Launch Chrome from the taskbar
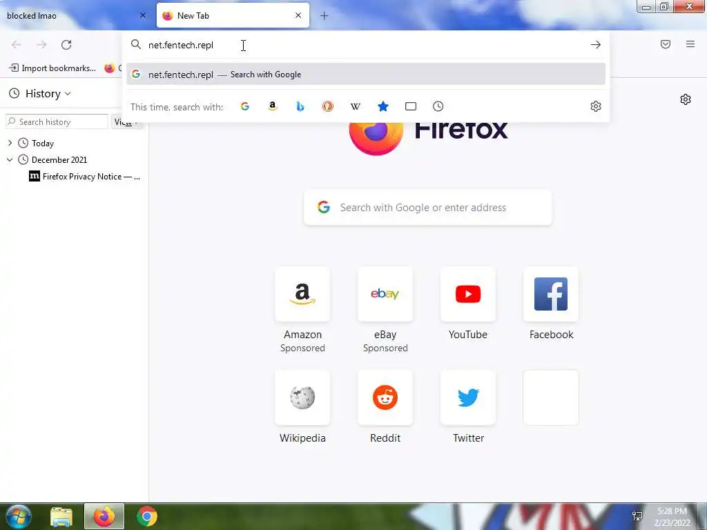The image size is (707, 530). tap(147, 516)
